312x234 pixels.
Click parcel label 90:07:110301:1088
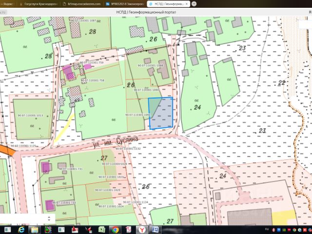(x=151, y=65)
